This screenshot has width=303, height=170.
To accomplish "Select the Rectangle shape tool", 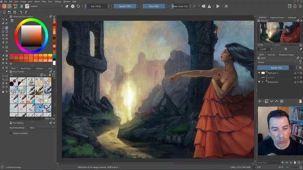I will click(7, 32).
